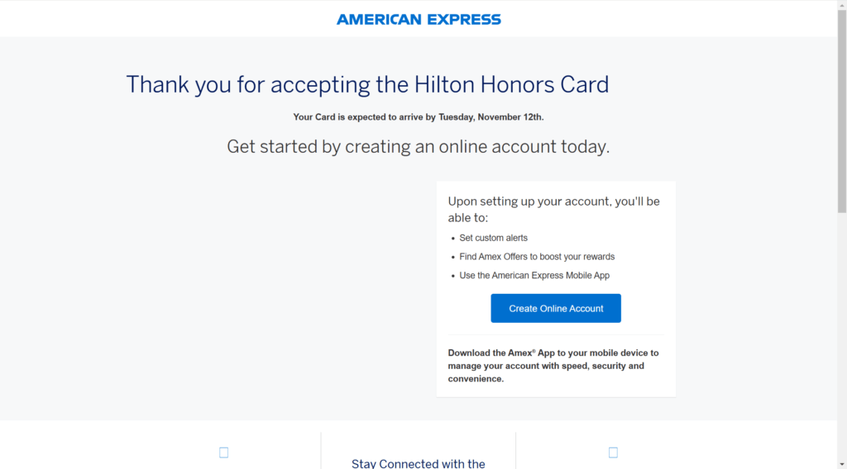Select the 'Find Amex Offers' bullet item
The image size is (847, 469).
coord(537,257)
